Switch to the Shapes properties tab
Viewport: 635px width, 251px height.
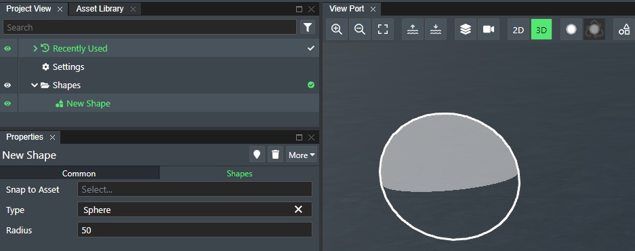pos(239,174)
